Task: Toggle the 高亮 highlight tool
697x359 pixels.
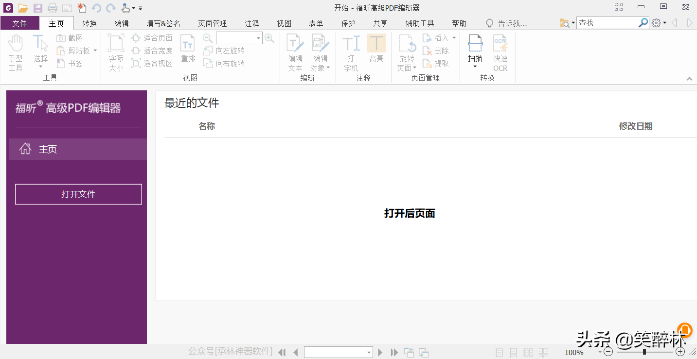Action: click(376, 49)
